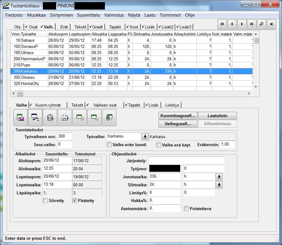
Task: Click the magnifier search icon
Action: coord(262,24)
